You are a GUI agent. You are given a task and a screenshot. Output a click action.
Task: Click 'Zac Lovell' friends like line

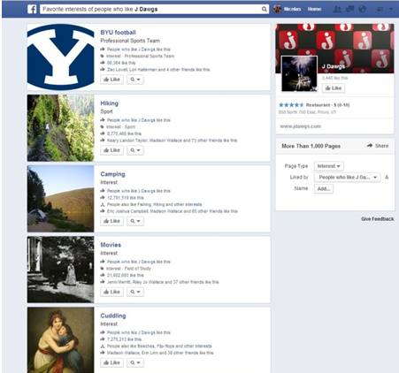point(158,70)
